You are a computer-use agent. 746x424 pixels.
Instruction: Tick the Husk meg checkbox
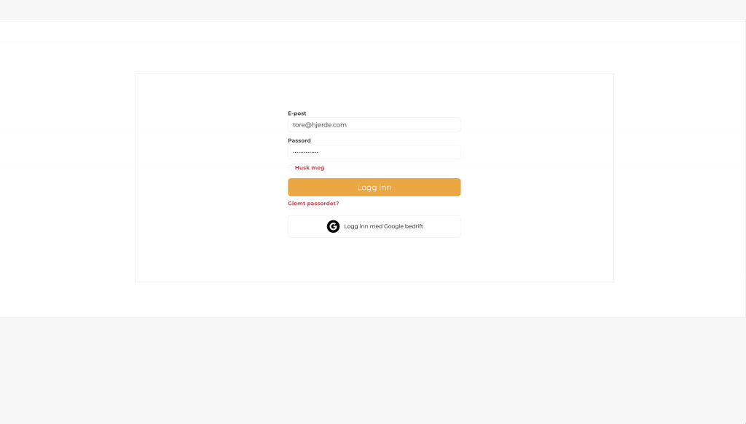[x=291, y=167]
